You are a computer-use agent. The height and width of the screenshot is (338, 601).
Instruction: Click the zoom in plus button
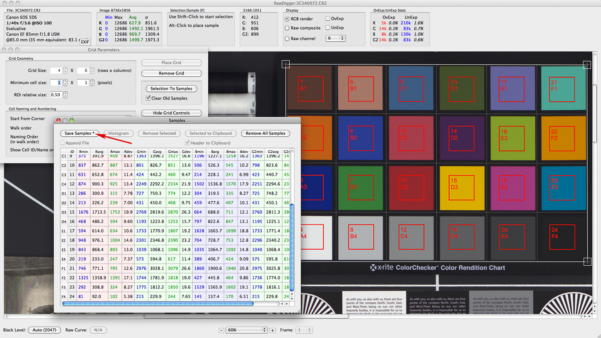pos(272,330)
